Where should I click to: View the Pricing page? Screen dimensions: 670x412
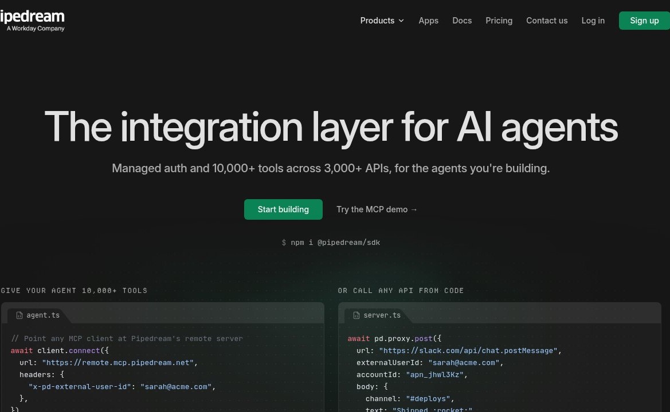499,21
